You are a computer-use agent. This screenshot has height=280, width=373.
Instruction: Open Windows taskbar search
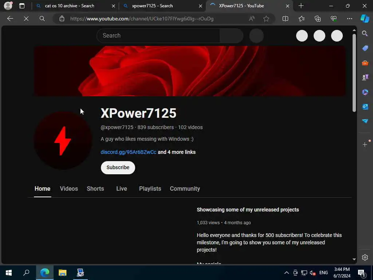click(26, 273)
